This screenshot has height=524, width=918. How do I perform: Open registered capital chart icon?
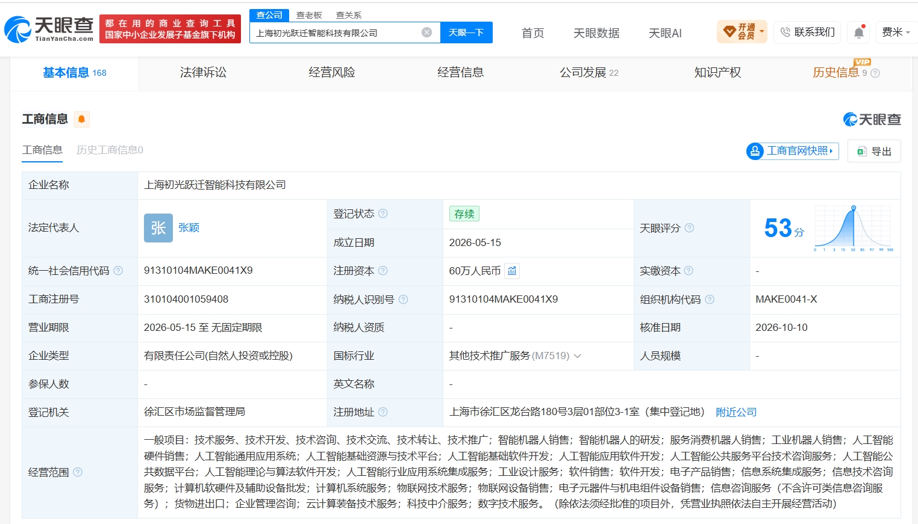click(x=512, y=271)
